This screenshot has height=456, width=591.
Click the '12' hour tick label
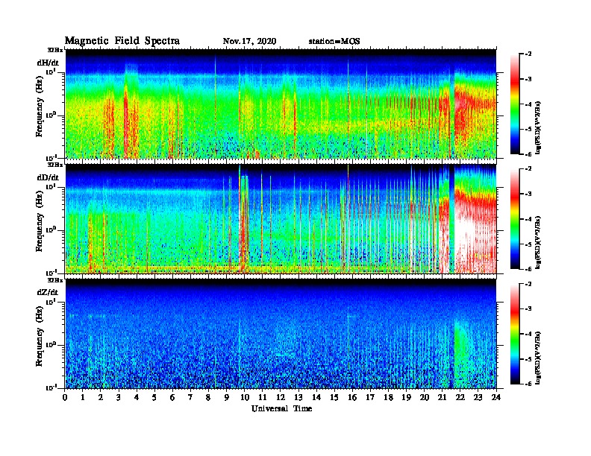tap(281, 398)
